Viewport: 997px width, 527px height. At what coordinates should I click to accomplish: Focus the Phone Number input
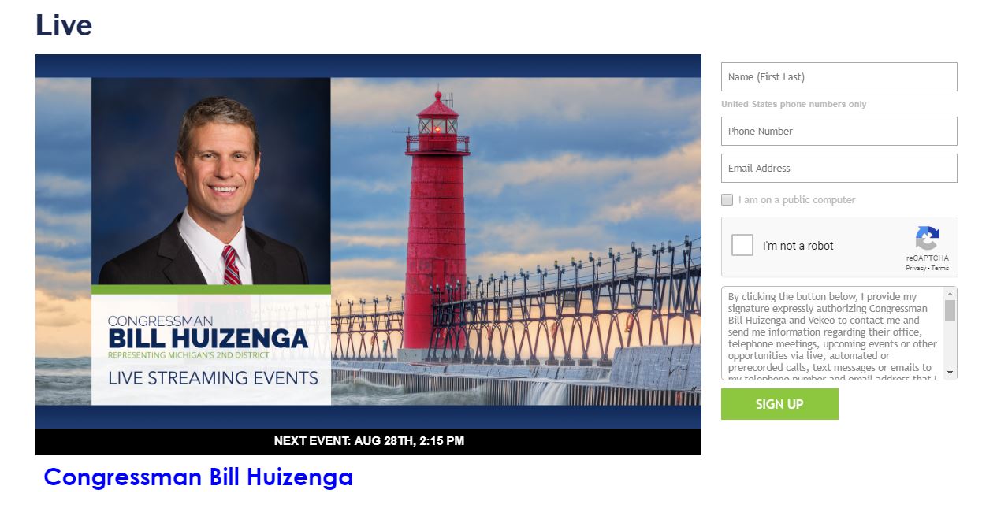839,131
